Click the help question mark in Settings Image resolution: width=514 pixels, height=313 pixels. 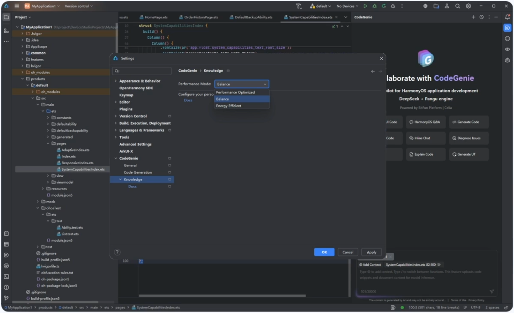tap(117, 252)
